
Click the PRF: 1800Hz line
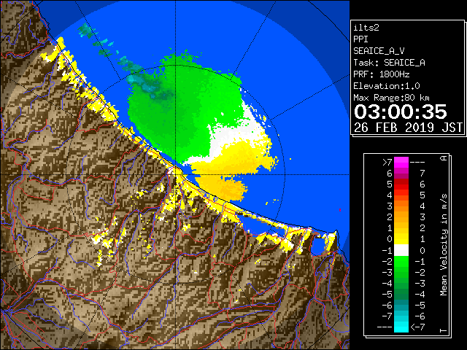[382, 74]
